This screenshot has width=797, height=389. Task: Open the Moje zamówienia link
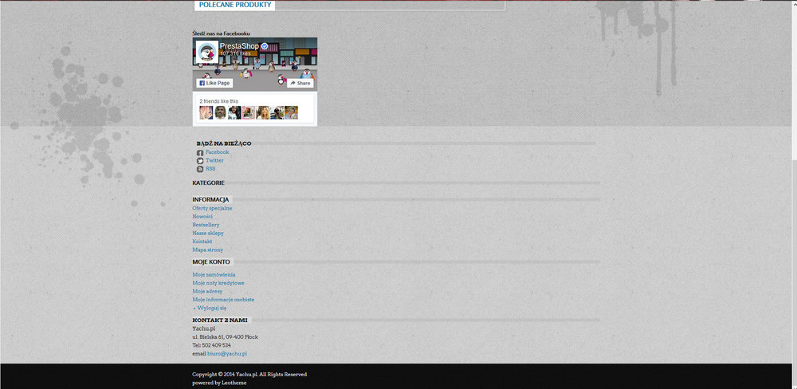pyautogui.click(x=214, y=274)
